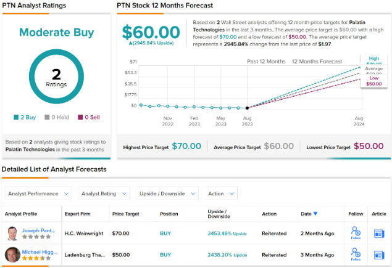Click 3453.48% Upside value
The image size is (392, 268).
click(x=227, y=233)
